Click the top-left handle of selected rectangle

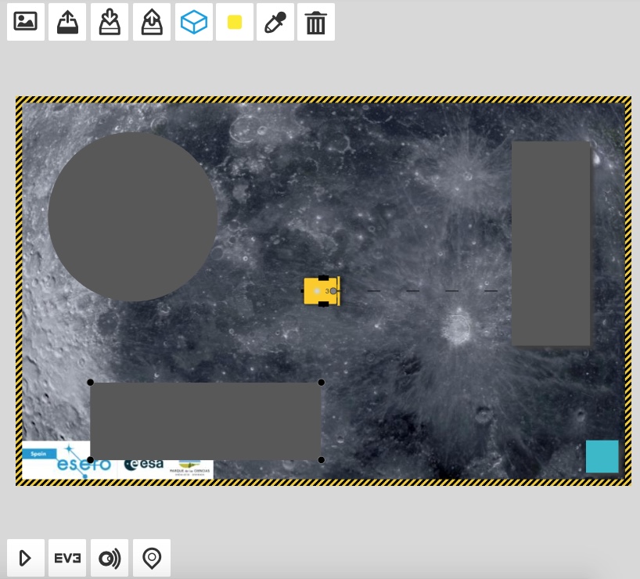point(91,383)
